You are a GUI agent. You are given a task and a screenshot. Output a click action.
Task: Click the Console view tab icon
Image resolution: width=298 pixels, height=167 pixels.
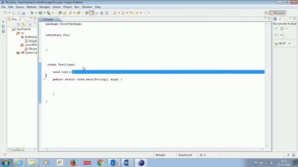[275, 19]
